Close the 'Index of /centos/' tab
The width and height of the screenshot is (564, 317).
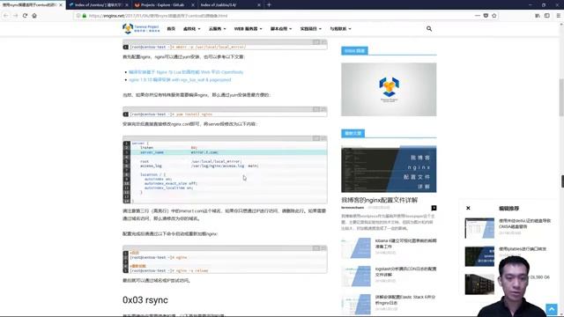click(127, 5)
